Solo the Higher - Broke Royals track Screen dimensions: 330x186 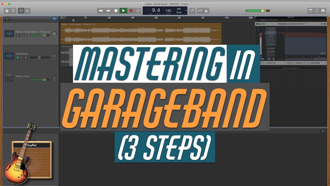click(x=21, y=35)
